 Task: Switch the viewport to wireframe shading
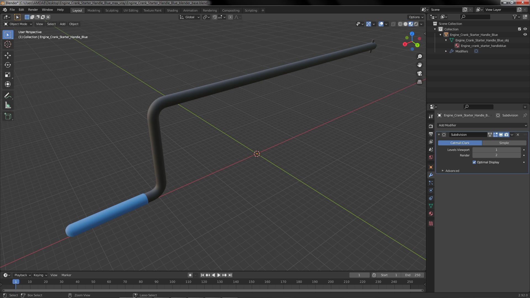point(400,24)
